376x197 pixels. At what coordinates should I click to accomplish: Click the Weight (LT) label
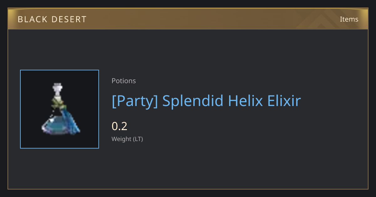click(127, 139)
